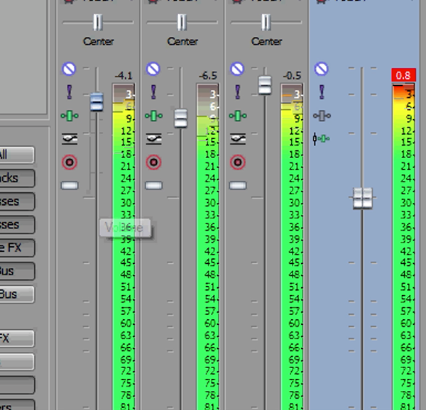
Task: Click the wide fader handle on highlighted bus
Action: click(363, 198)
